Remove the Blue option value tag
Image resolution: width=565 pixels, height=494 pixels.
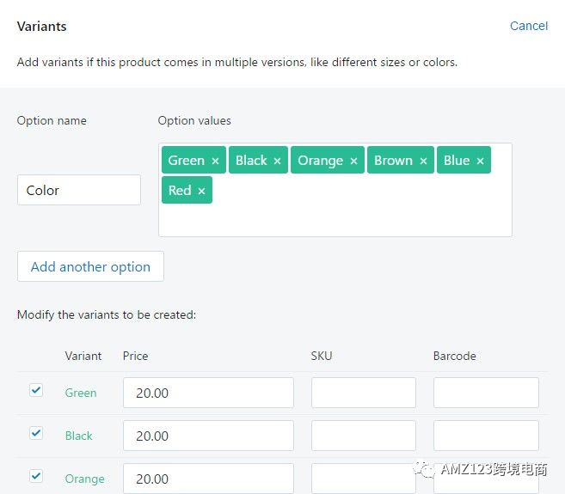point(480,161)
